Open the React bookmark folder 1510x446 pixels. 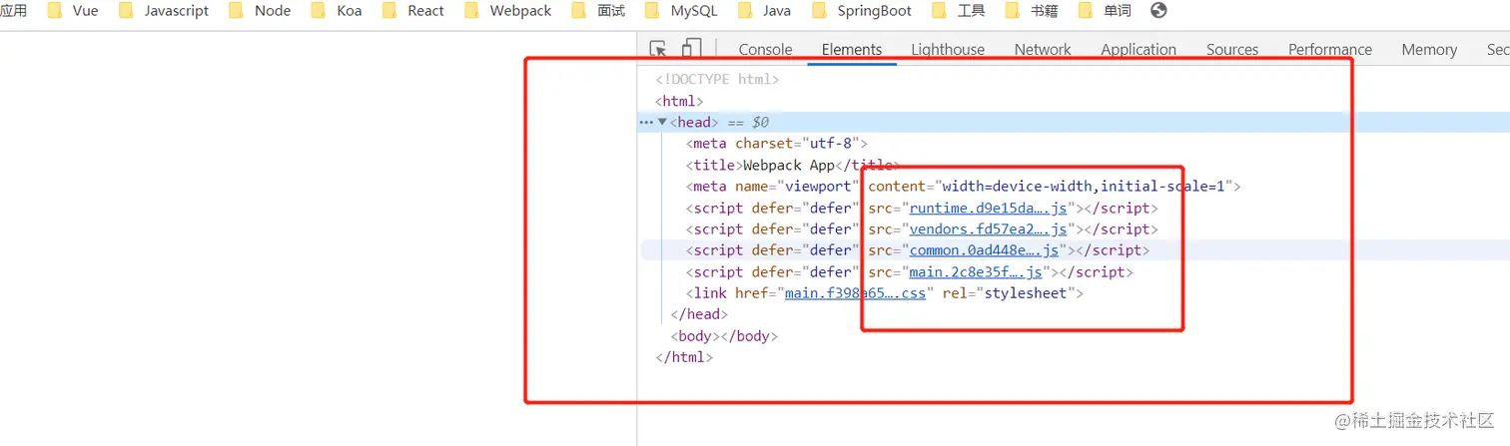pos(413,11)
